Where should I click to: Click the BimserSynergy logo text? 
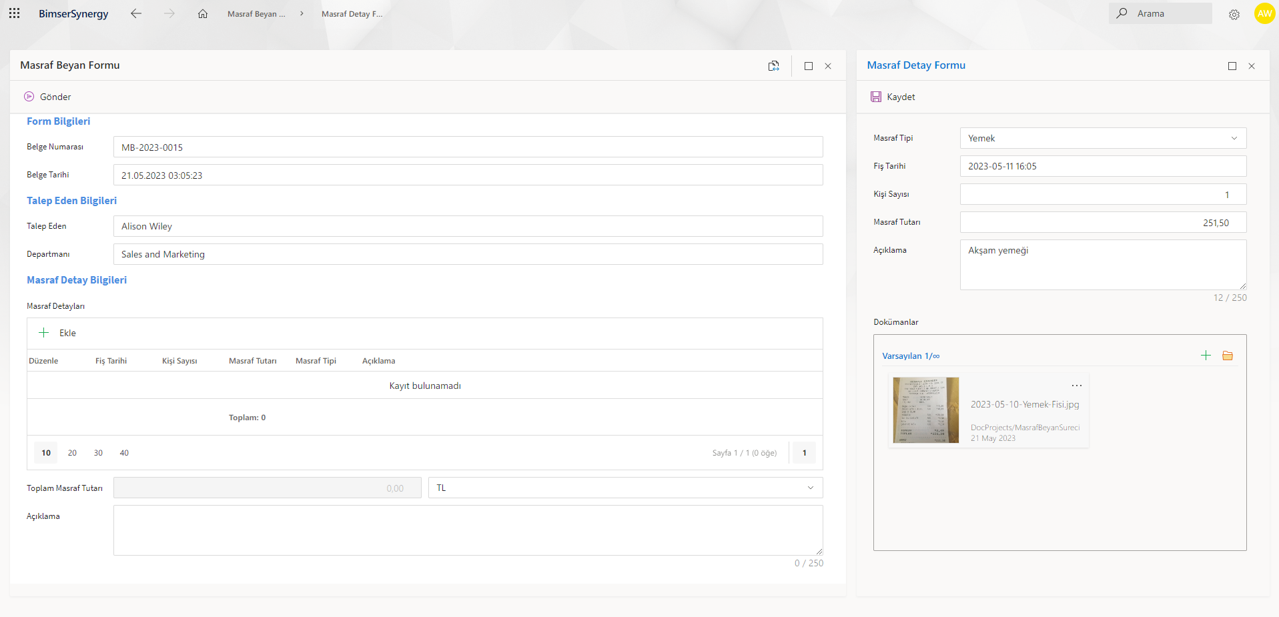pos(73,13)
